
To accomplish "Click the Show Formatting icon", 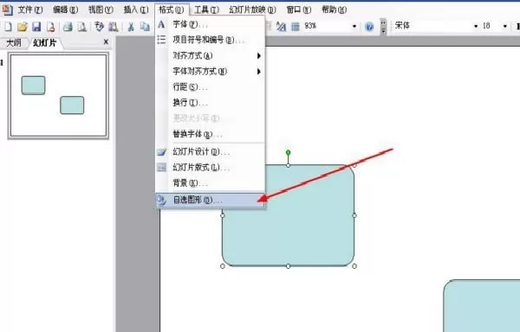I will pyautogui.click(x=281, y=26).
